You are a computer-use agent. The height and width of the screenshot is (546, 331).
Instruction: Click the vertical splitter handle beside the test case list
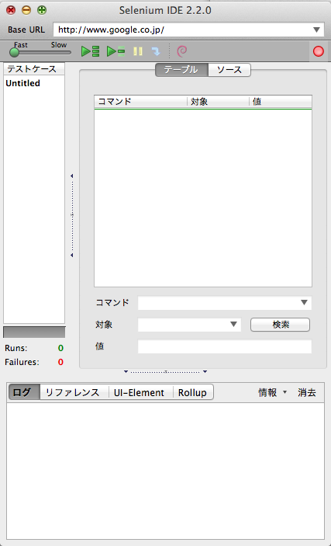tap(72, 215)
